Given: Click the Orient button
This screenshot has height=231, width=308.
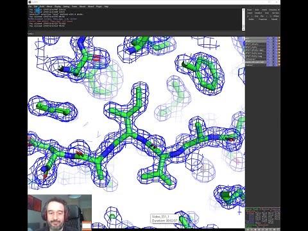Looking at the screenshot, I should pos(264,10).
